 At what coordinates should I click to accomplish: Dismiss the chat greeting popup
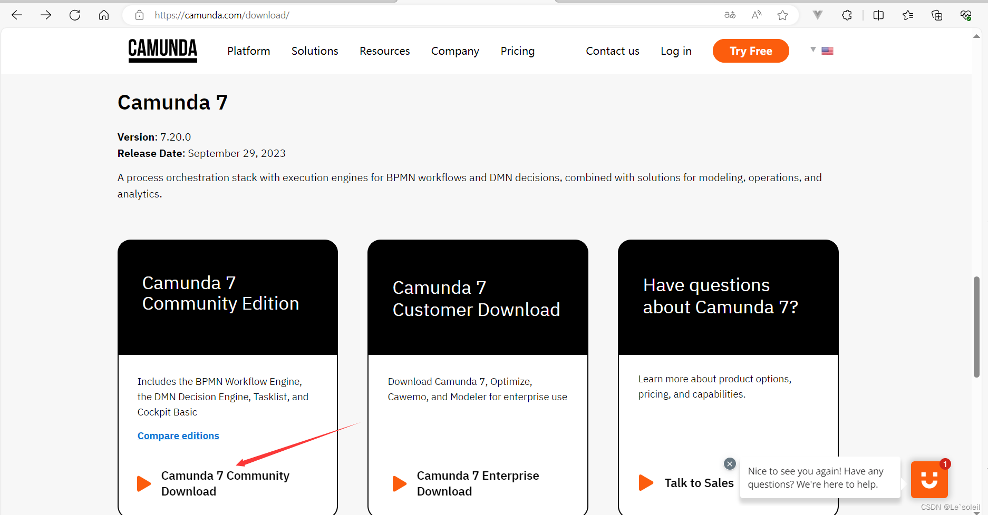(x=730, y=463)
